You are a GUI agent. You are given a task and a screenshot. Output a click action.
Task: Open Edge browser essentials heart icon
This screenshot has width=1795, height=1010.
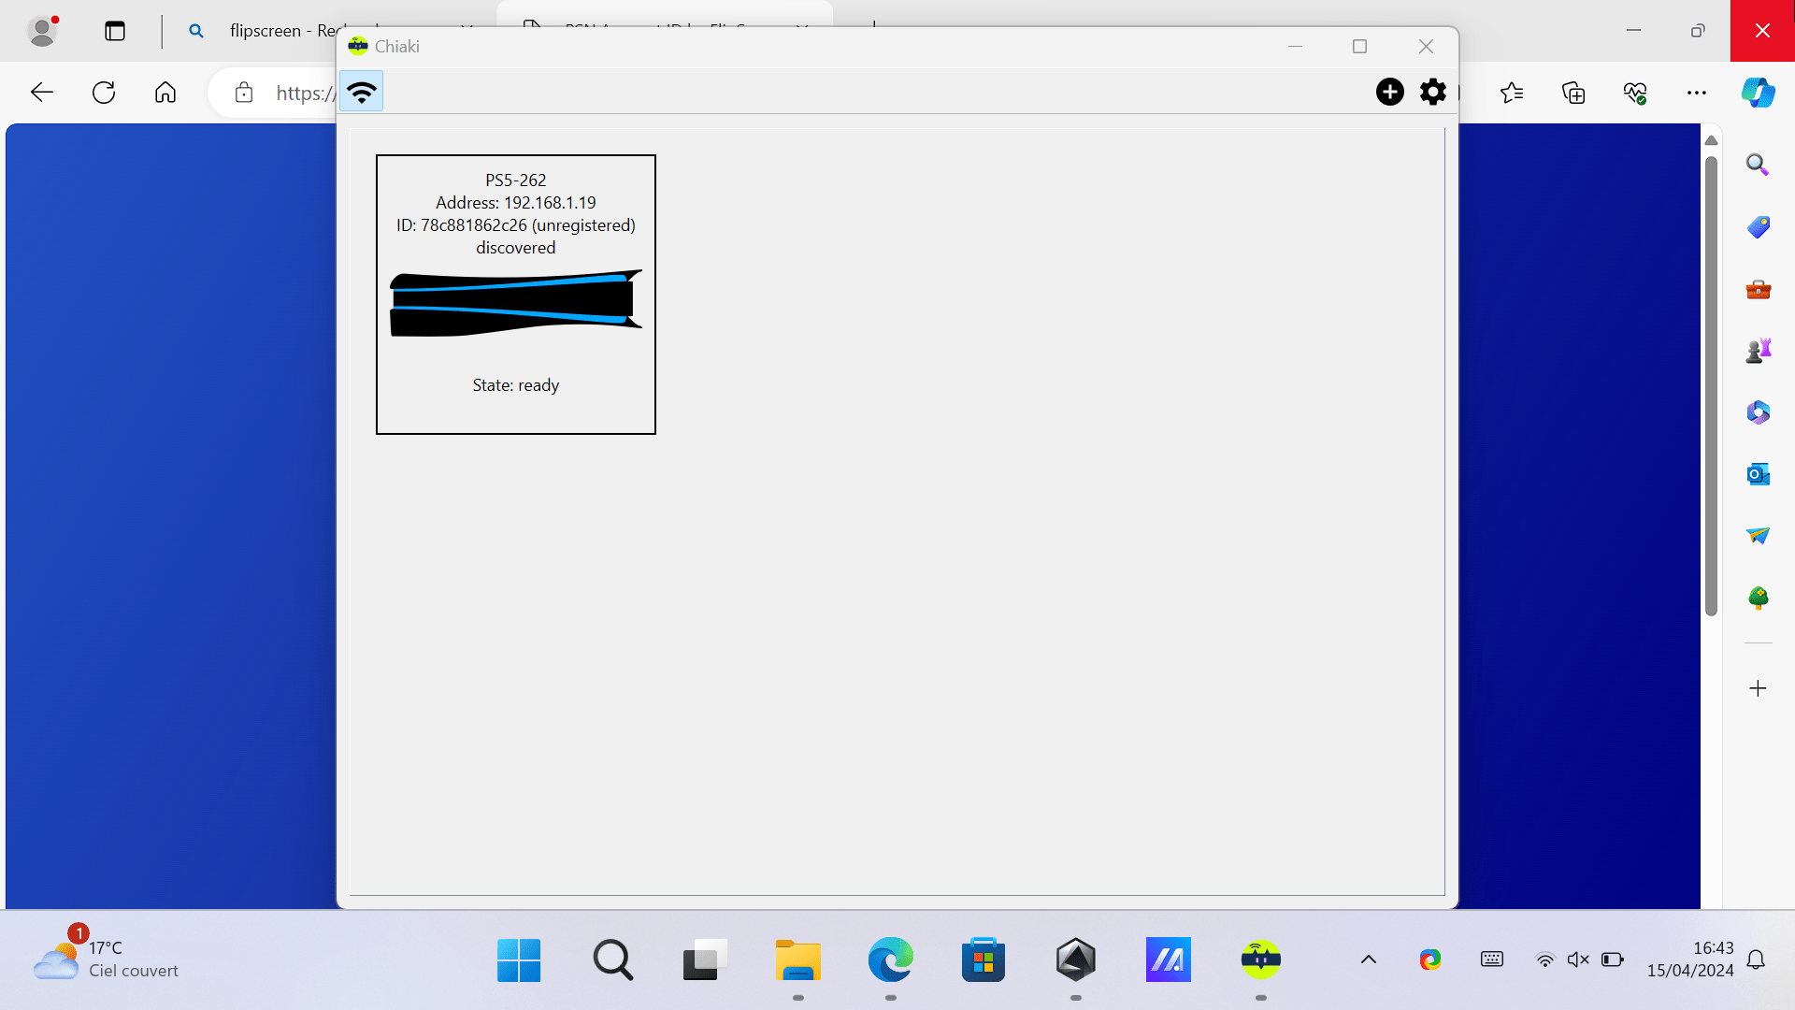pyautogui.click(x=1635, y=93)
